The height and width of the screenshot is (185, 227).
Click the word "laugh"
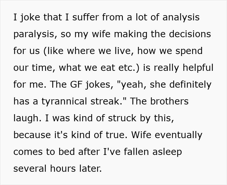(x=26, y=118)
